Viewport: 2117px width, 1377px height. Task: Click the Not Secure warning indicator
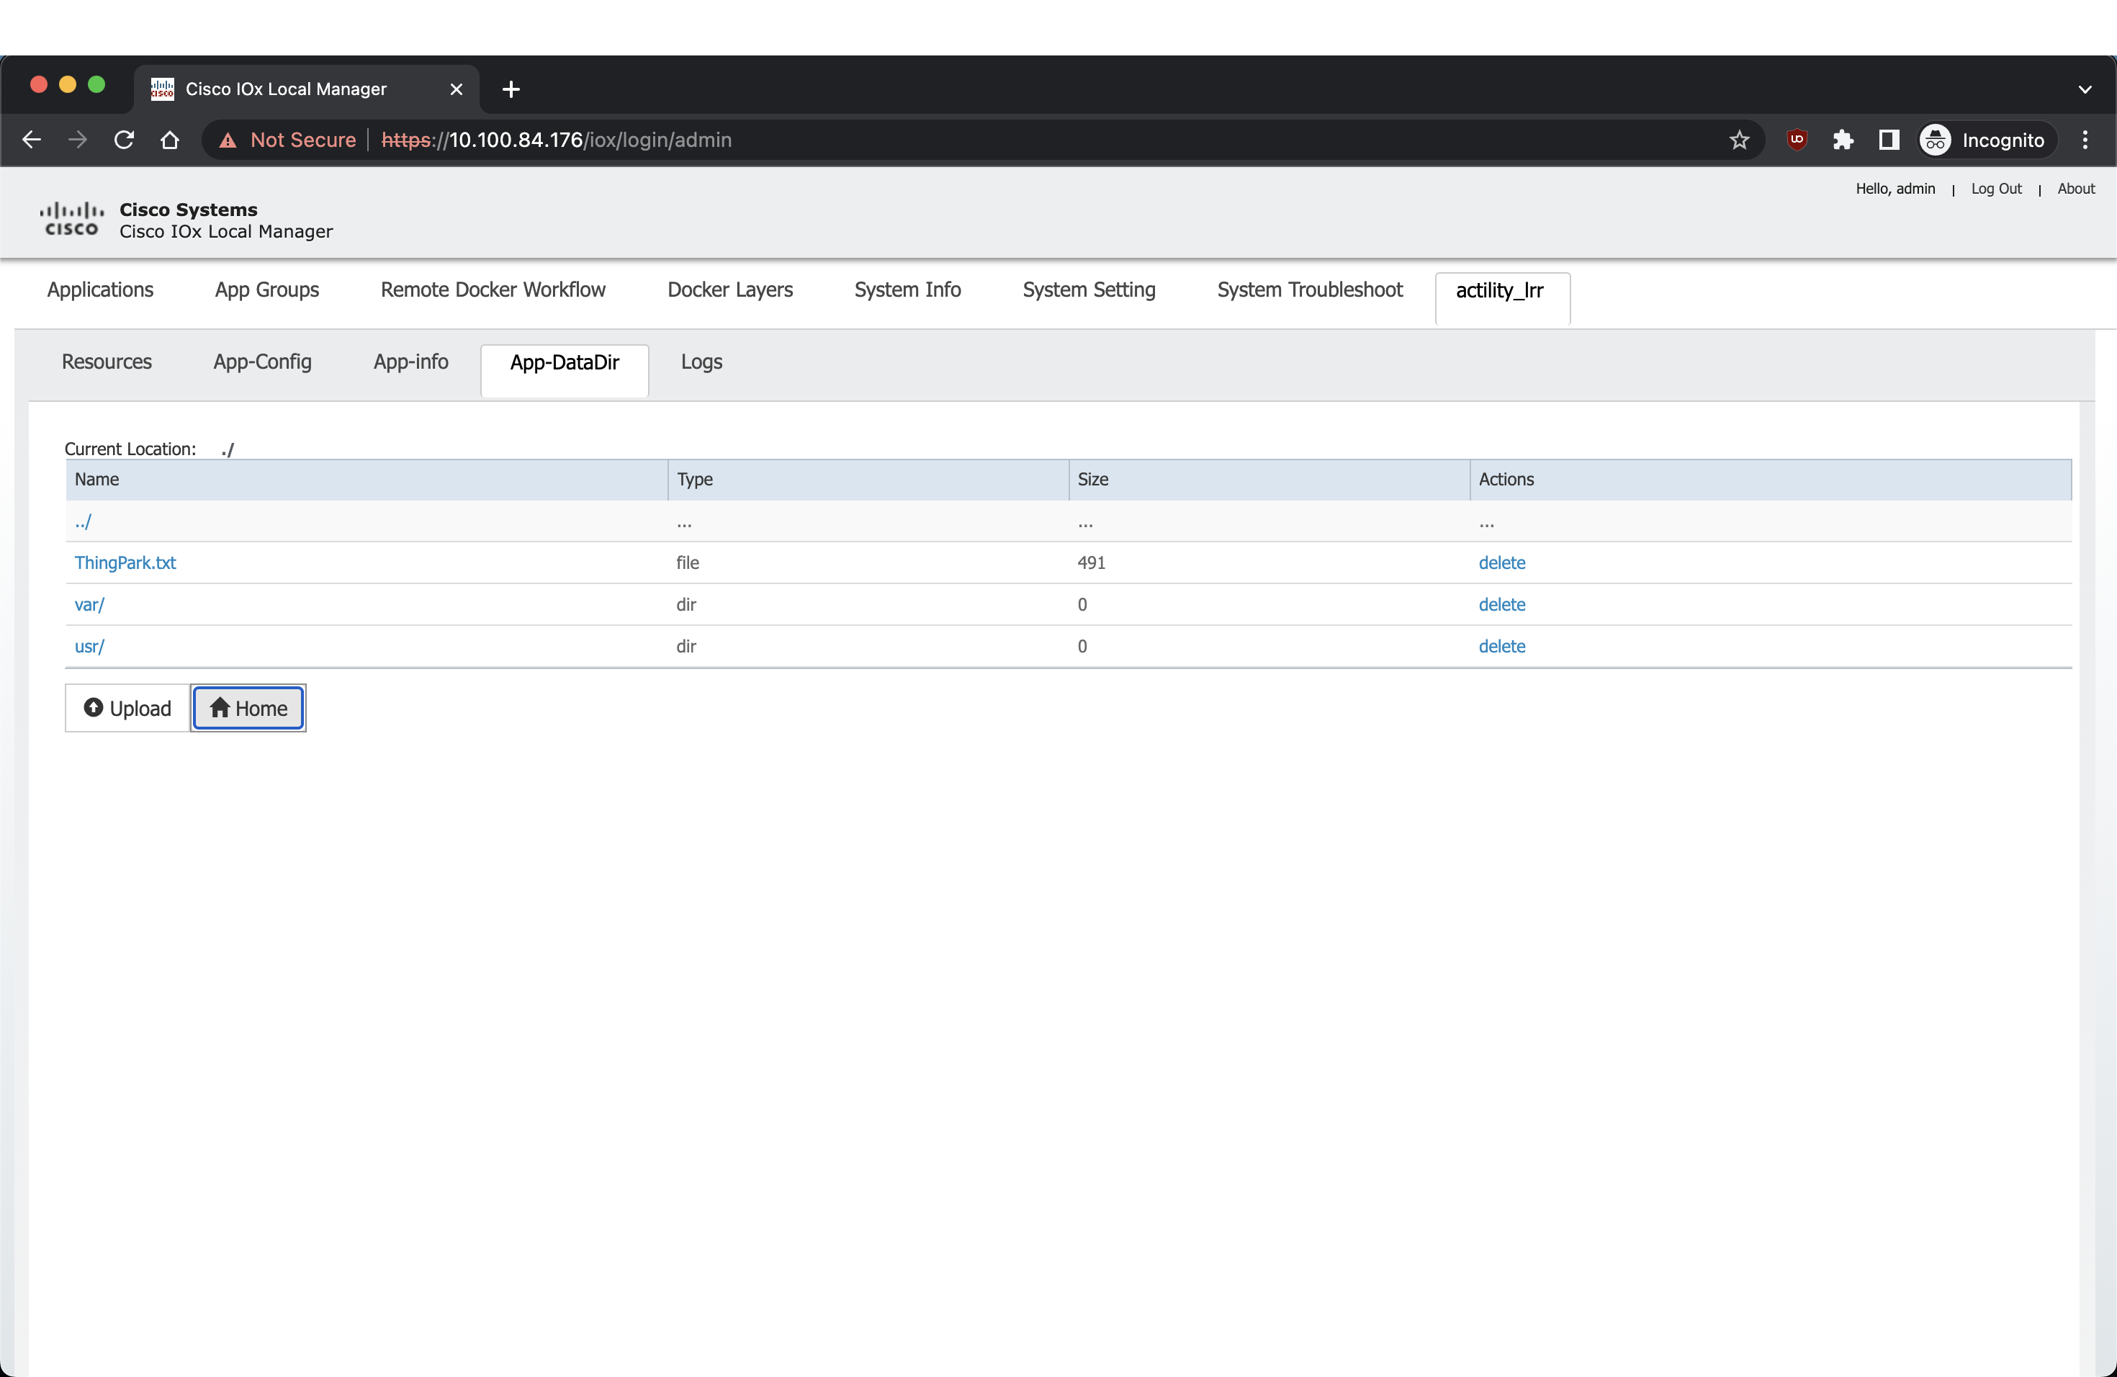pyautogui.click(x=288, y=140)
